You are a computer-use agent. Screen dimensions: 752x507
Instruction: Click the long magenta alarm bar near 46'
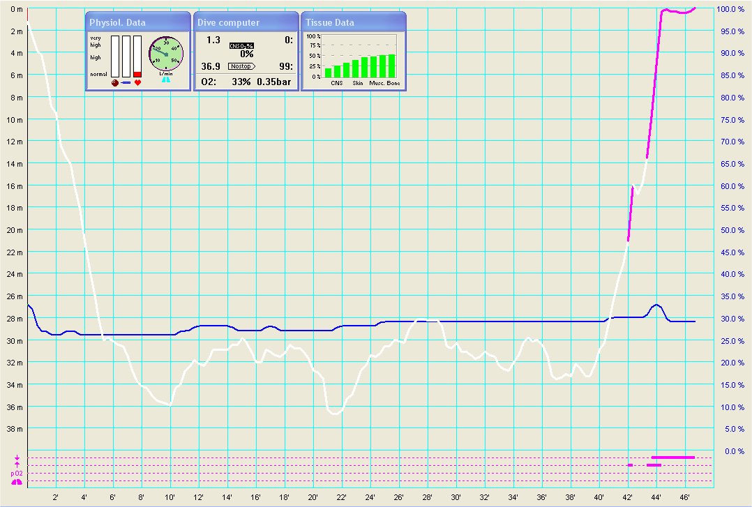(673, 457)
